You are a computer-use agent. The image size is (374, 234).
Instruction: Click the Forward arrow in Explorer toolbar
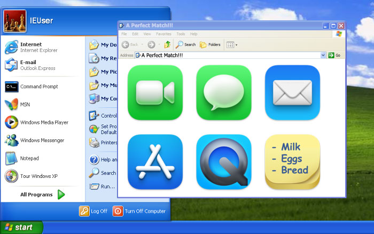151,44
